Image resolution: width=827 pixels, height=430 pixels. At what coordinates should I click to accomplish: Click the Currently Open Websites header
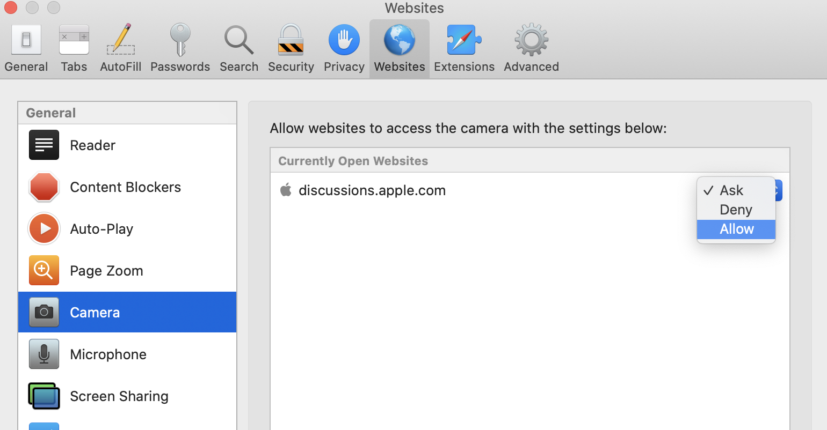pos(530,160)
